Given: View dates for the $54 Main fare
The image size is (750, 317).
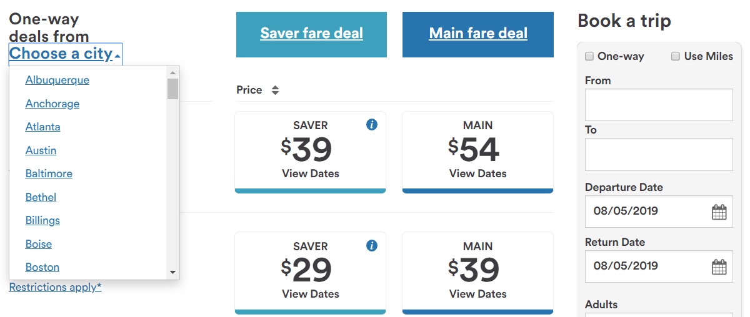Looking at the screenshot, I should (478, 173).
